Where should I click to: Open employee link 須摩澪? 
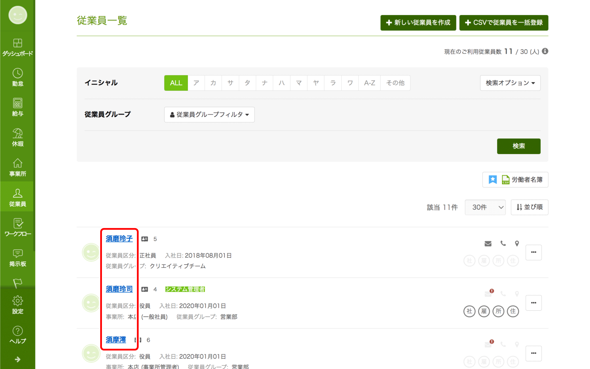point(116,340)
